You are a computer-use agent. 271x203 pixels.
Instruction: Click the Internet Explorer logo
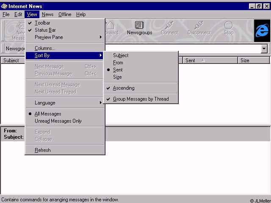[x=262, y=31]
